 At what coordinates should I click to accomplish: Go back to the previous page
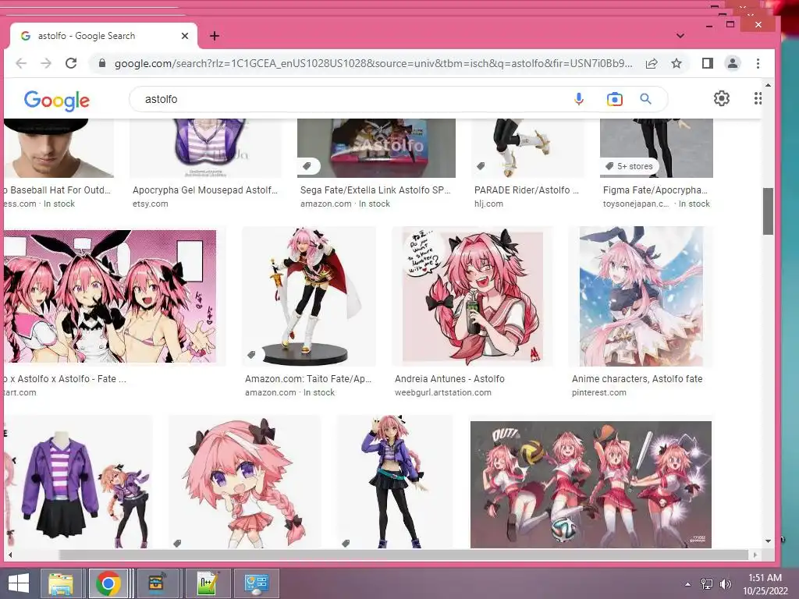coord(21,63)
